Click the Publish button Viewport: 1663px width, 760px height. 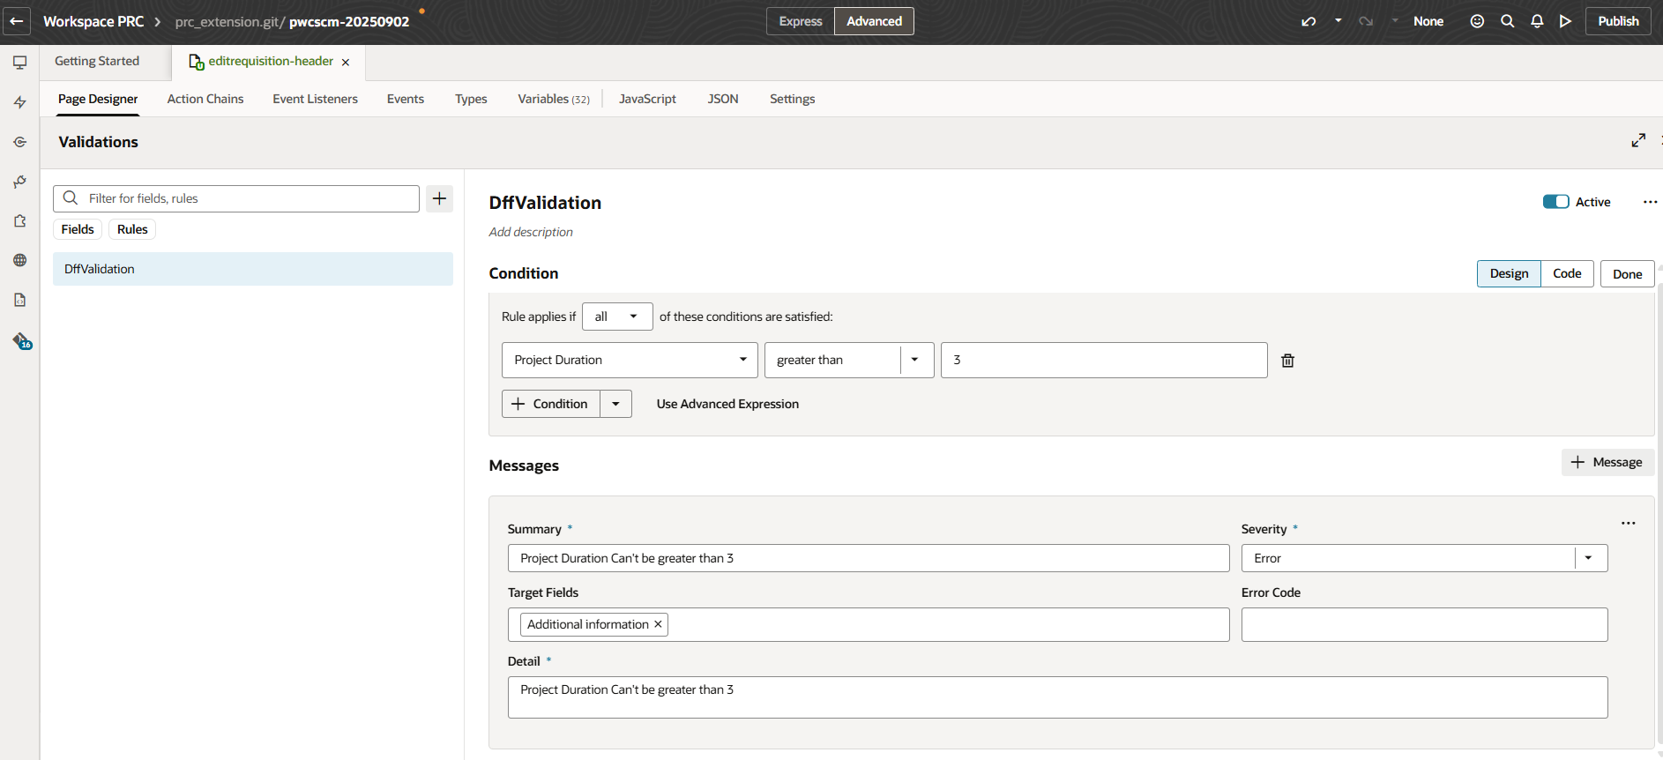pyautogui.click(x=1618, y=21)
